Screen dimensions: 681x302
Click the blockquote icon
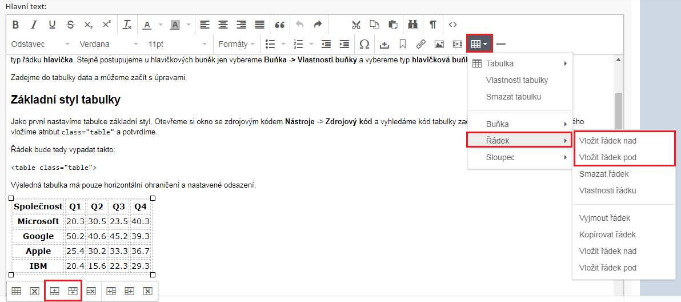click(x=279, y=25)
